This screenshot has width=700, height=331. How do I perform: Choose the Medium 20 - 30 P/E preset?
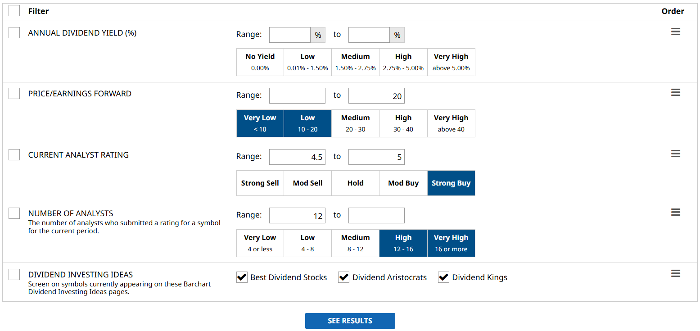tap(355, 123)
